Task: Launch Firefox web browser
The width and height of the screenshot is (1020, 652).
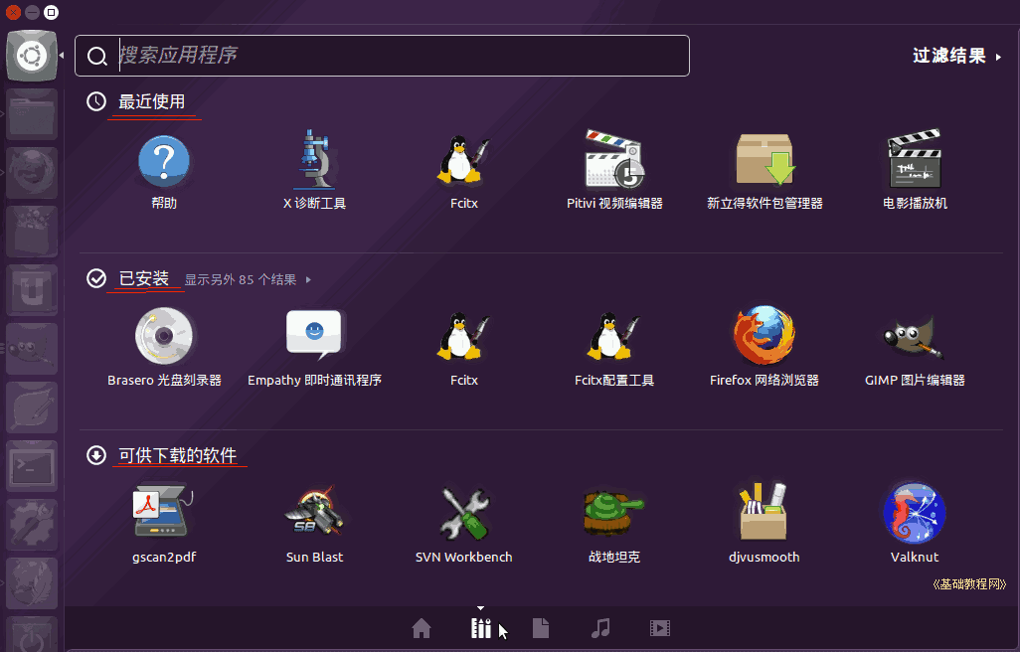Action: pyautogui.click(x=764, y=337)
